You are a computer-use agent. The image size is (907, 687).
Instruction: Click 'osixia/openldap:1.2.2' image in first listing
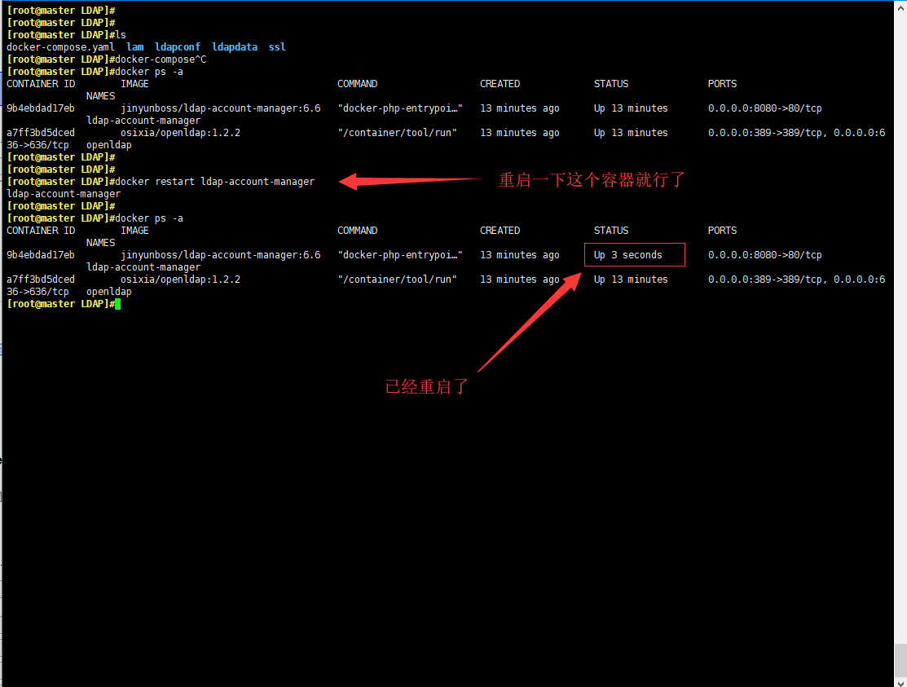click(x=180, y=132)
